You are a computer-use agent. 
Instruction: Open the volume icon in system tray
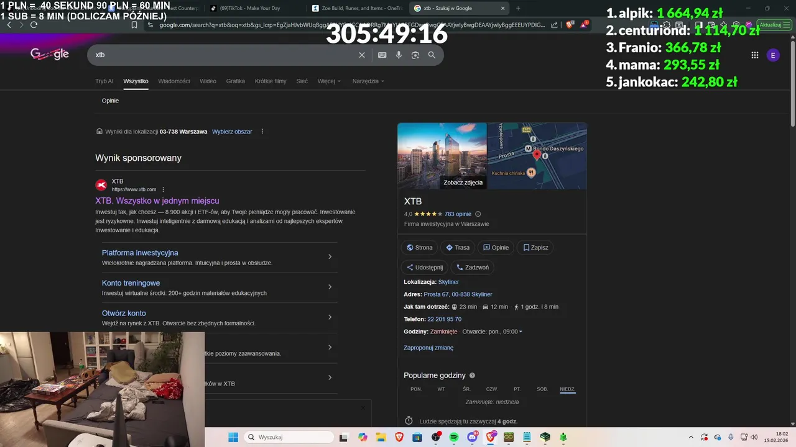coord(754,437)
